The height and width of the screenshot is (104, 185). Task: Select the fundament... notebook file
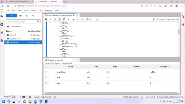pyautogui.click(x=23, y=42)
